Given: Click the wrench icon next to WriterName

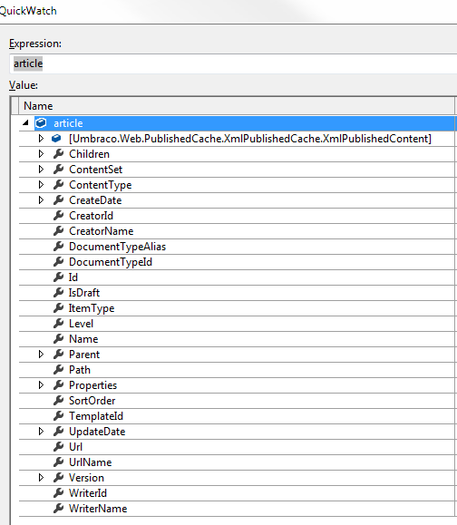Looking at the screenshot, I should (x=58, y=509).
